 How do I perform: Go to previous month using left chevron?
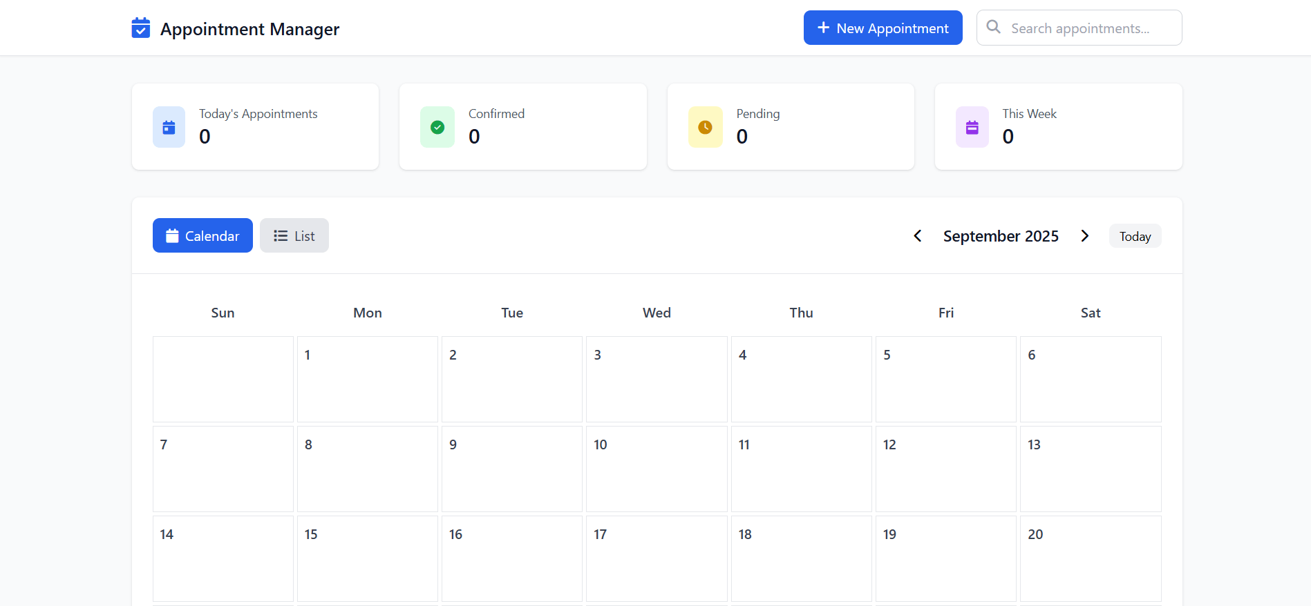pyautogui.click(x=918, y=236)
